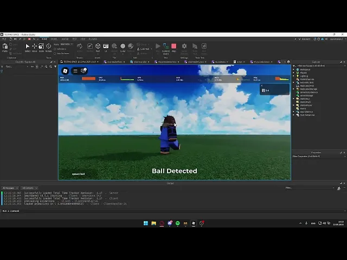
Task: Open the All Messages filter dropdown
Action: 10,188
